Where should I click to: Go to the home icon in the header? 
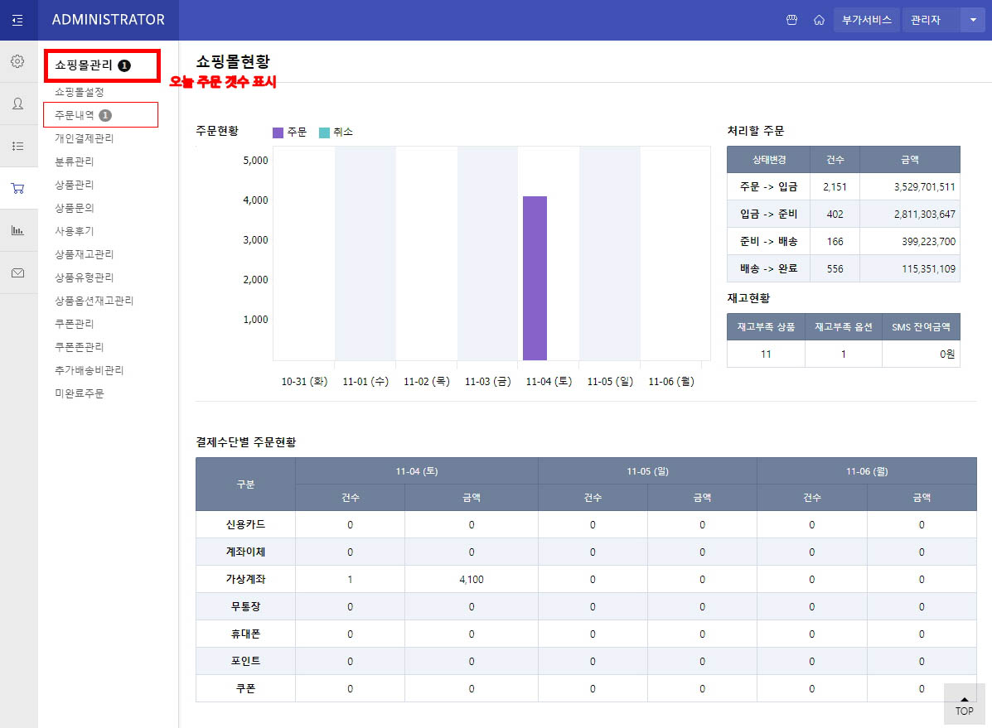819,20
